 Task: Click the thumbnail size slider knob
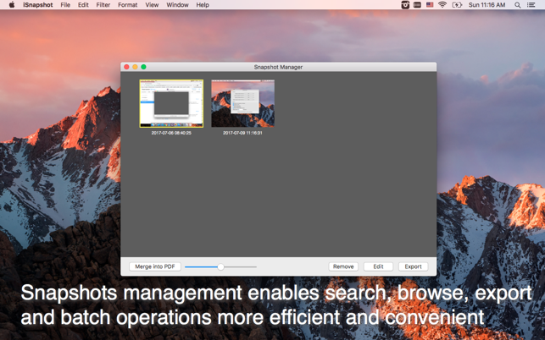[x=220, y=266]
